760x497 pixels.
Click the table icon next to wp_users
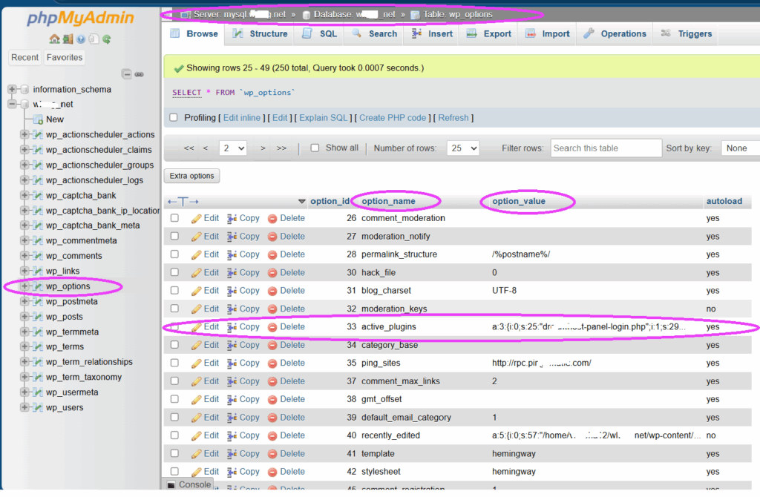click(x=38, y=408)
